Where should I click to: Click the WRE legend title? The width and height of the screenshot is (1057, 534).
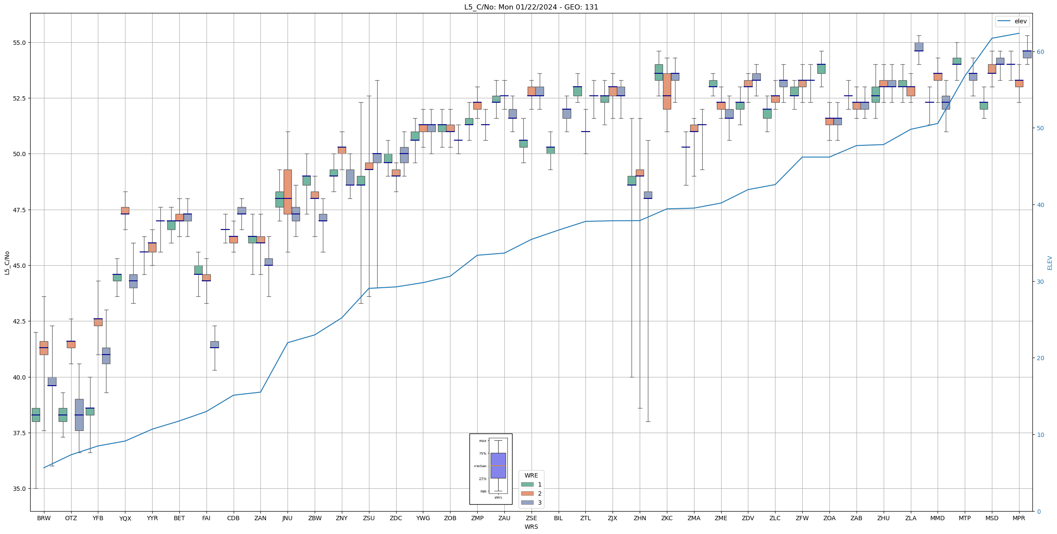tap(531, 475)
